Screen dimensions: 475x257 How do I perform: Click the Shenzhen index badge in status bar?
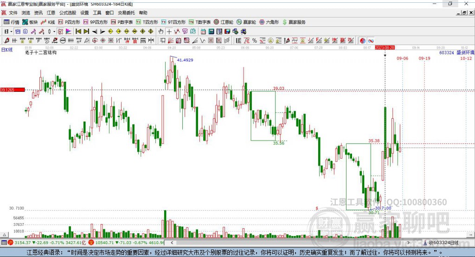point(91,243)
